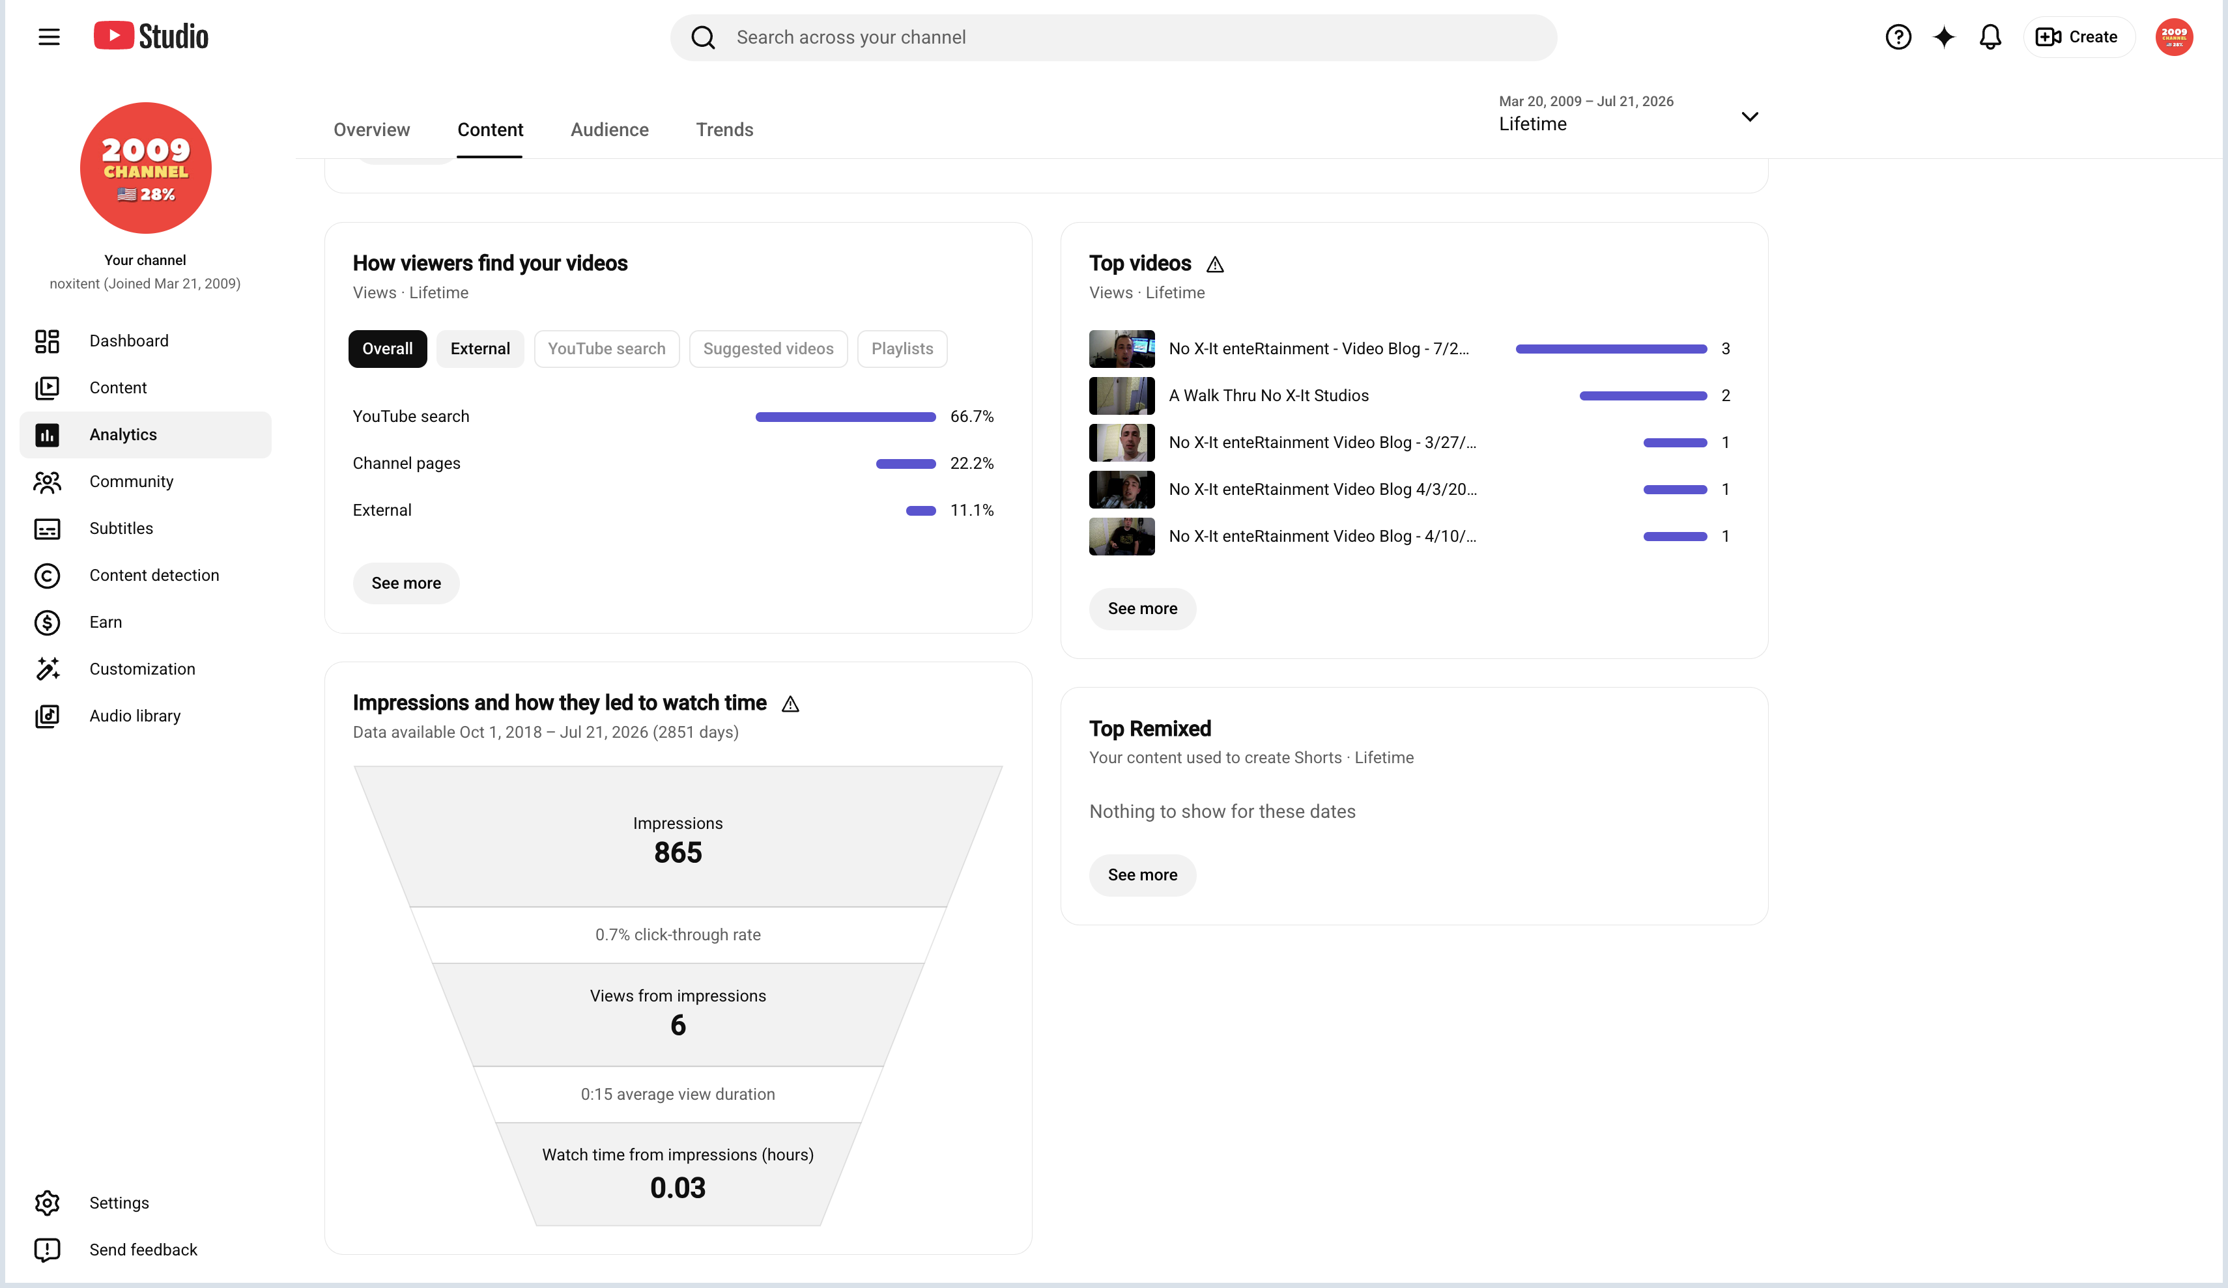This screenshot has width=2228, height=1288.
Task: Click 'No X-It enteRtainment Video Blog - 3/27/...' title
Action: (1322, 443)
